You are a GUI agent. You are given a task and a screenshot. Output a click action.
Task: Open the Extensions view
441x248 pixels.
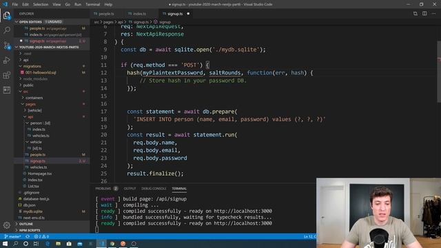[7, 75]
